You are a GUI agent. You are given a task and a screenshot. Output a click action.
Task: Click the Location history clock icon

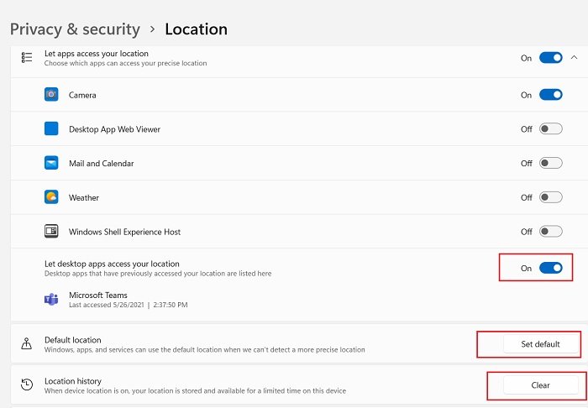27,385
